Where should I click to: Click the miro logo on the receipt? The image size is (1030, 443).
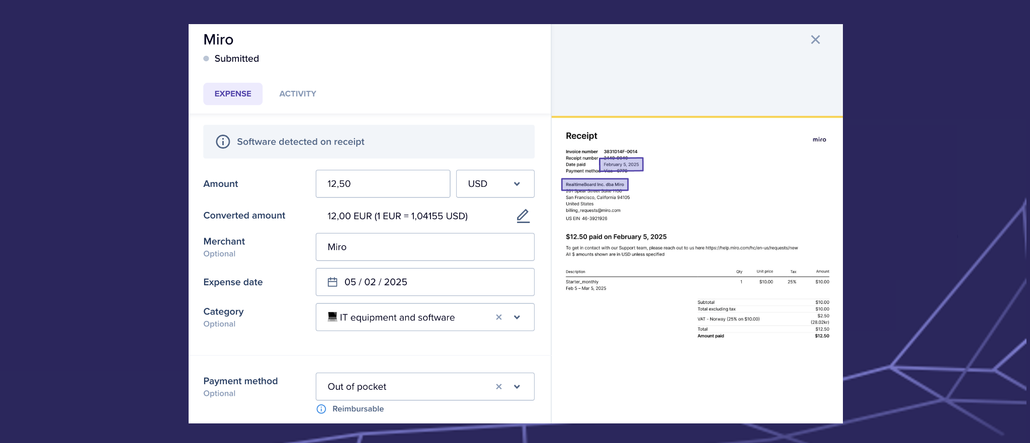tap(819, 140)
